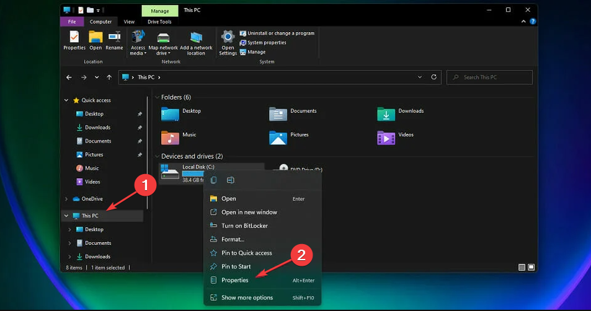Switch to the Computer ribbon tab

point(100,22)
